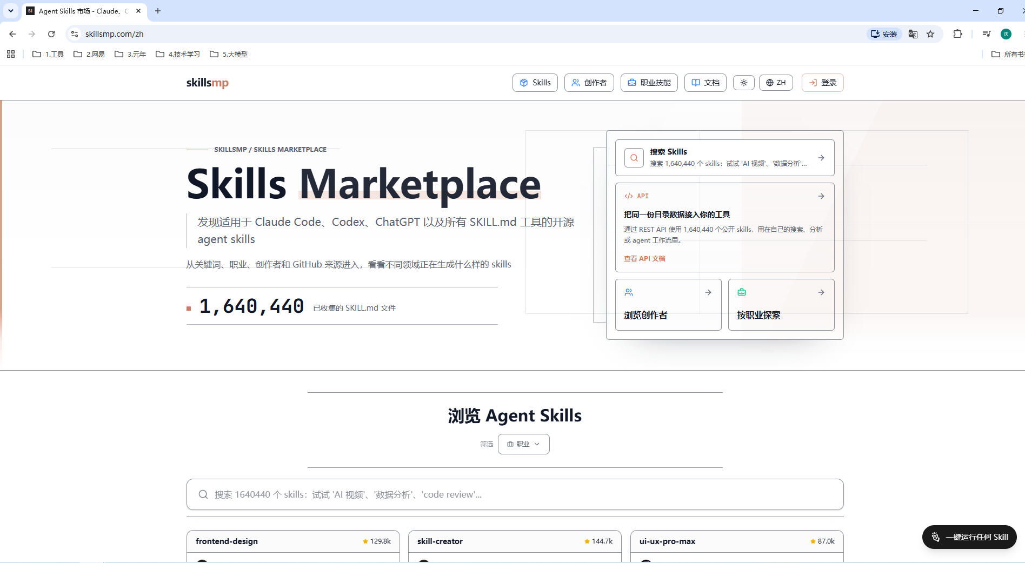The width and height of the screenshot is (1025, 563).
Task: Open the 4.技术学习 bookmark folder
Action: pyautogui.click(x=178, y=54)
